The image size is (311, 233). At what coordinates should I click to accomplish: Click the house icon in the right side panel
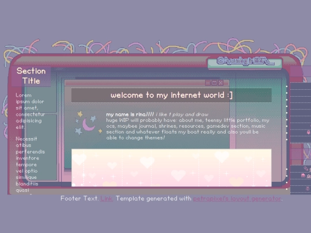(303, 175)
